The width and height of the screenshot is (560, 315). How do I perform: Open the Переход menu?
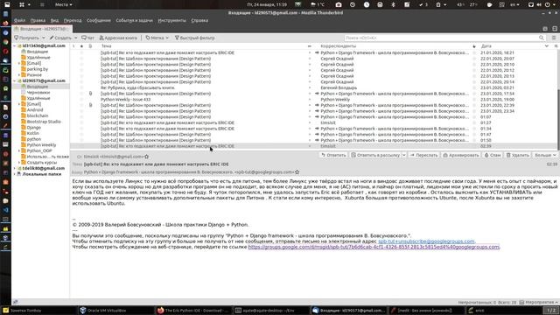[73, 20]
